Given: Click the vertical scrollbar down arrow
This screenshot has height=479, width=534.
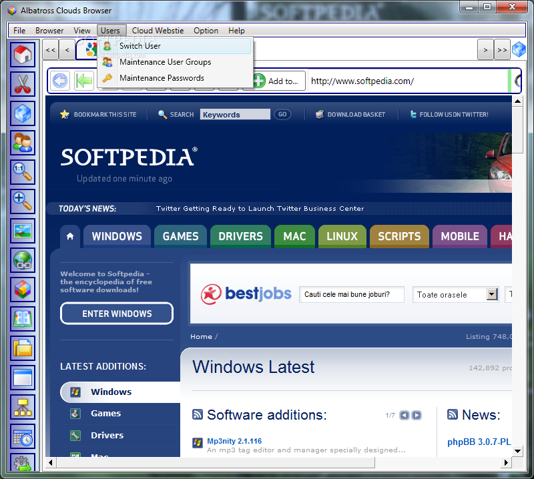Looking at the screenshot, I should tap(517, 451).
